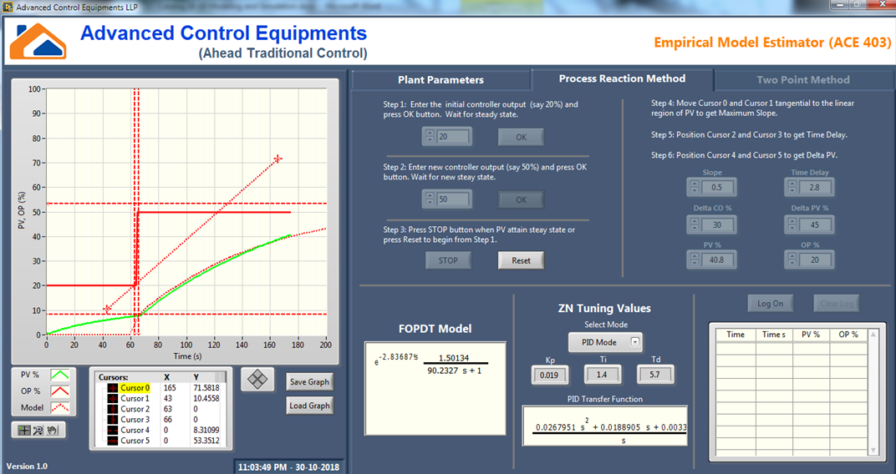Click the Advanced Control Equipments house logo
The width and height of the screenshot is (896, 474).
point(38,41)
